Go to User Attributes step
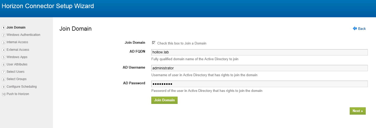This screenshot has height=128, width=376. [17, 64]
